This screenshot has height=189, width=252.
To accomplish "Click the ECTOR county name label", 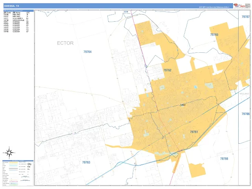I will click(x=65, y=43).
